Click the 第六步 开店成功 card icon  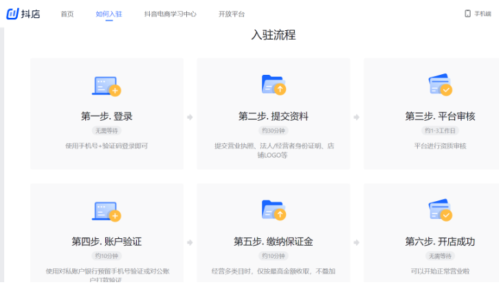click(440, 211)
